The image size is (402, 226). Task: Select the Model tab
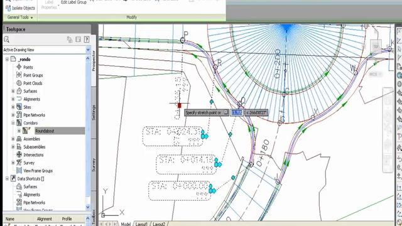(x=126, y=224)
